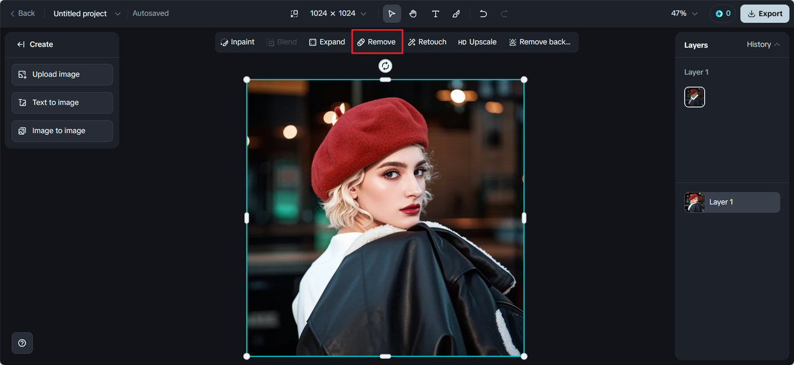Select the Hand pan tool
Viewport: 794px width, 365px height.
[x=413, y=14]
